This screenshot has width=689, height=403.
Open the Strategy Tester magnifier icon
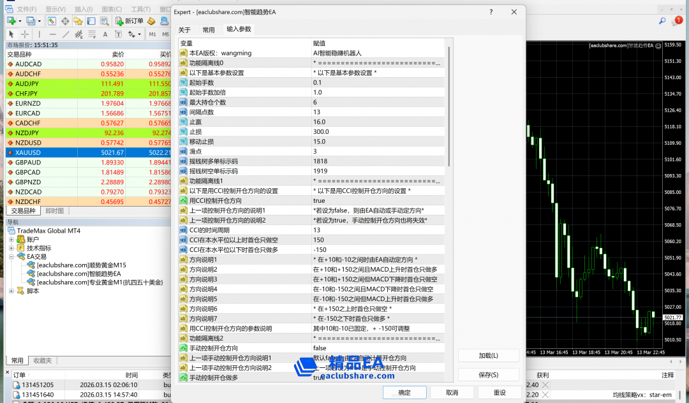pyautogui.click(x=103, y=21)
